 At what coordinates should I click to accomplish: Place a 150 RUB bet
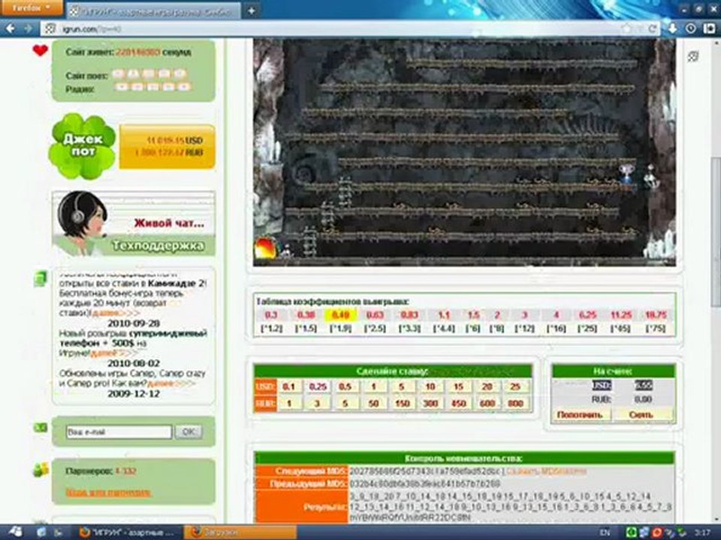pos(403,403)
